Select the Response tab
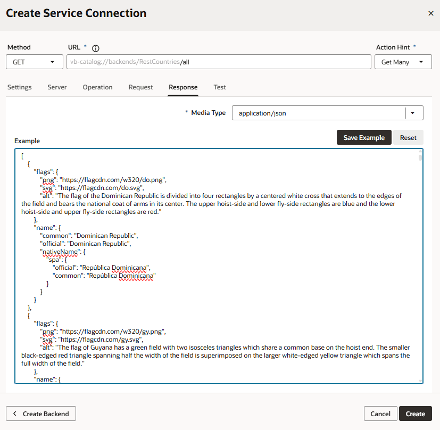The image size is (440, 430). click(183, 87)
